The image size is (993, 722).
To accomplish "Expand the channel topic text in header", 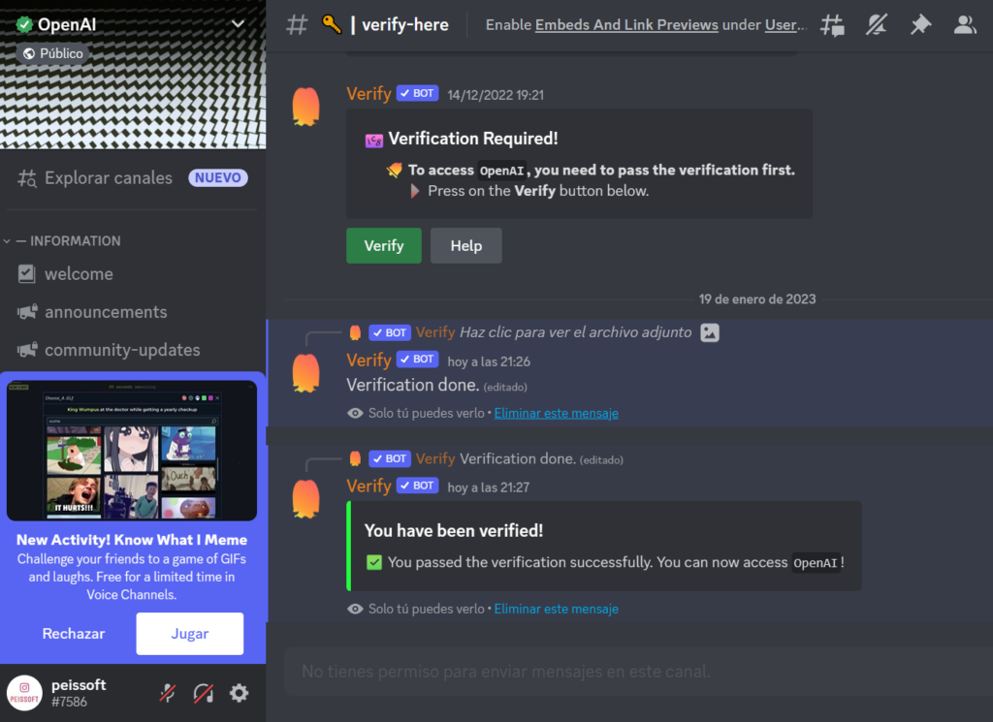I will pyautogui.click(x=646, y=25).
